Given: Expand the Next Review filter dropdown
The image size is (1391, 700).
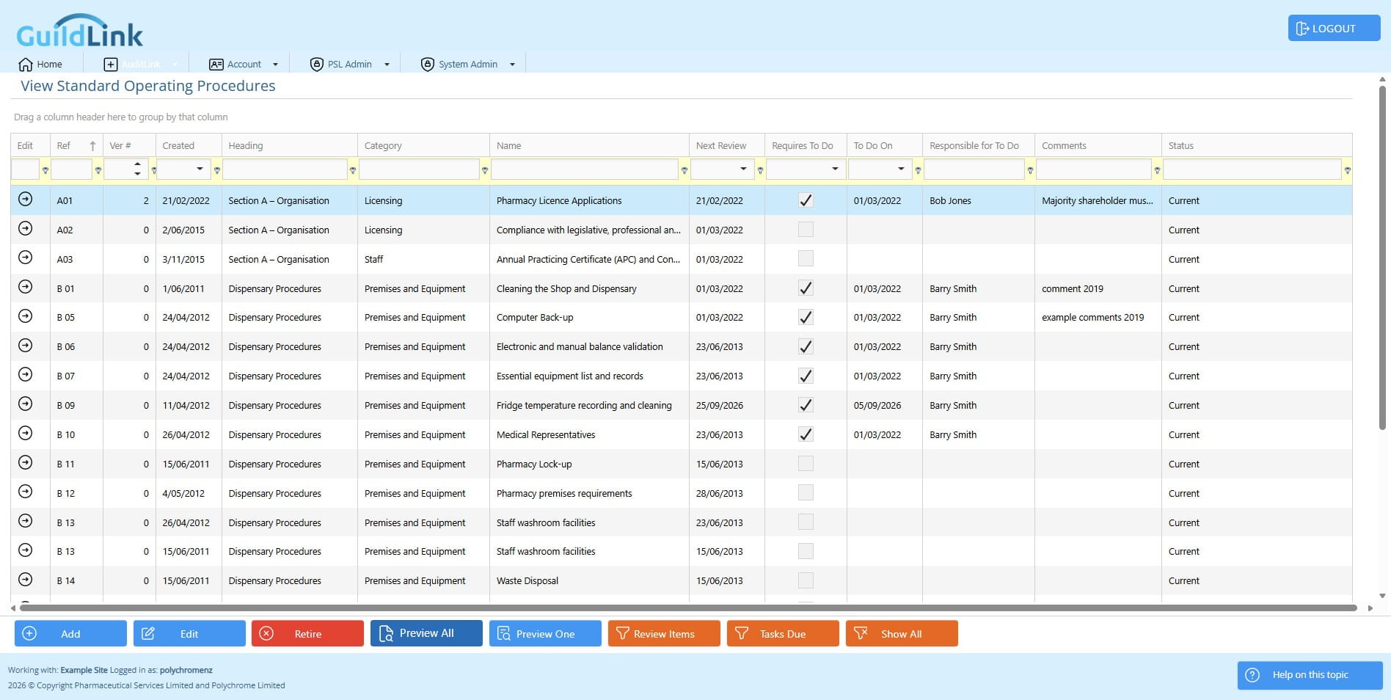Looking at the screenshot, I should tap(743, 169).
